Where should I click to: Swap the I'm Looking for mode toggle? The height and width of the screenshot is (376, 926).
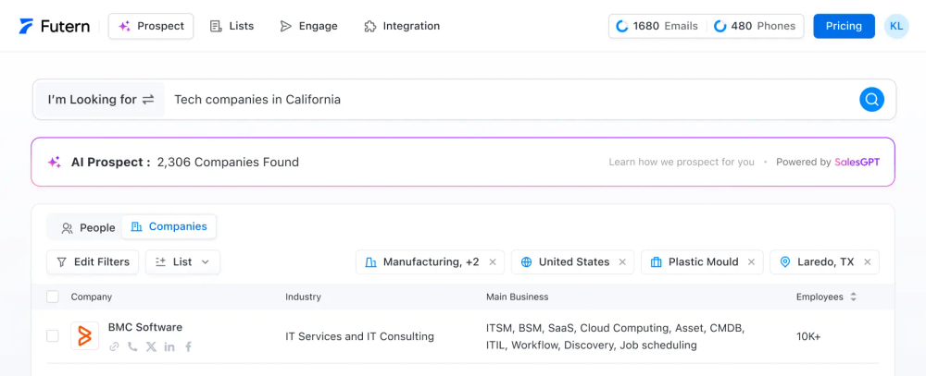148,100
